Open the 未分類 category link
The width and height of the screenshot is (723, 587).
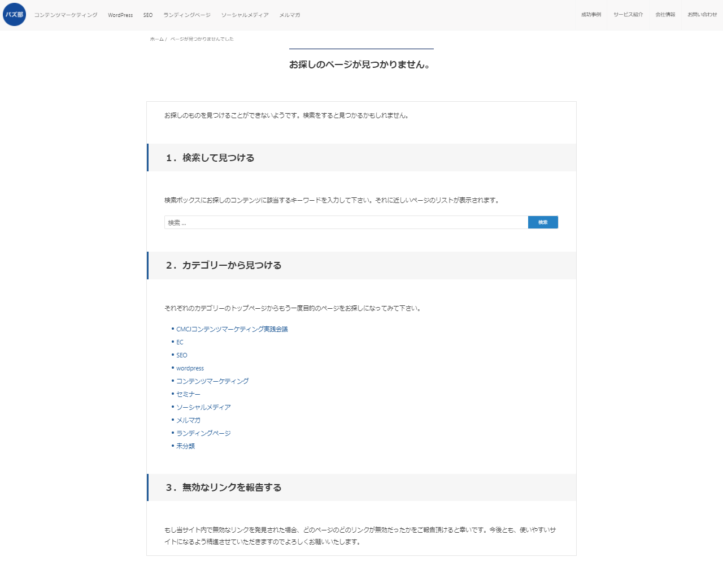185,446
